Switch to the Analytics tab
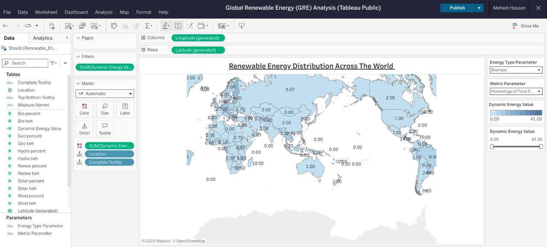 pyautogui.click(x=43, y=38)
